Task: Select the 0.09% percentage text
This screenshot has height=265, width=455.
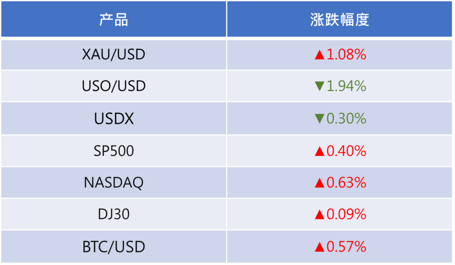Action: coord(347,214)
